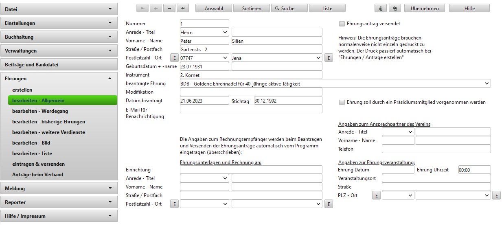Screen dimensions: 504x228
Task: Select bearbeiten - Bild item
Action: (x=62, y=143)
